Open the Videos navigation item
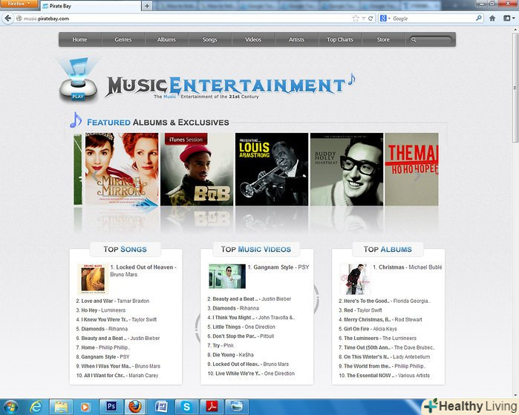The width and height of the screenshot is (519, 415). tap(253, 39)
